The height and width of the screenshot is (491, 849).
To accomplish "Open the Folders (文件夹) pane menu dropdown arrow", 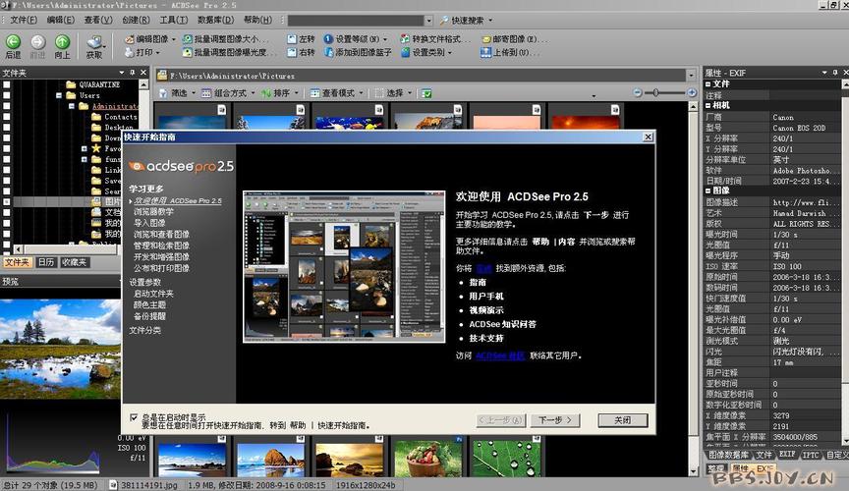I will pos(121,72).
